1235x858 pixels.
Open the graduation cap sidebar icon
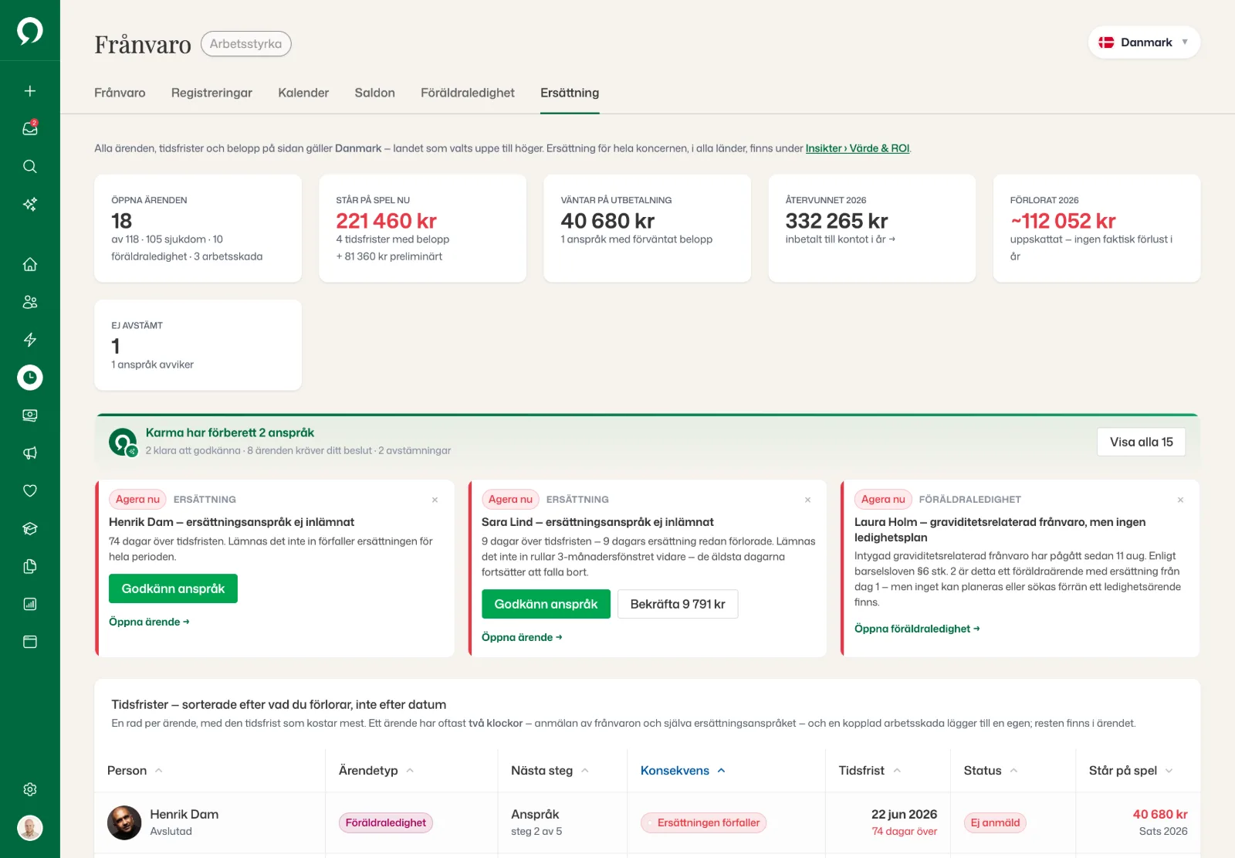point(30,529)
